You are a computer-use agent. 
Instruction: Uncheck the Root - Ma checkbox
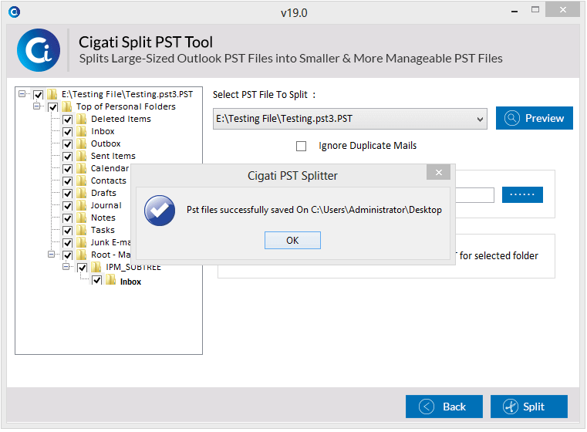[67, 255]
